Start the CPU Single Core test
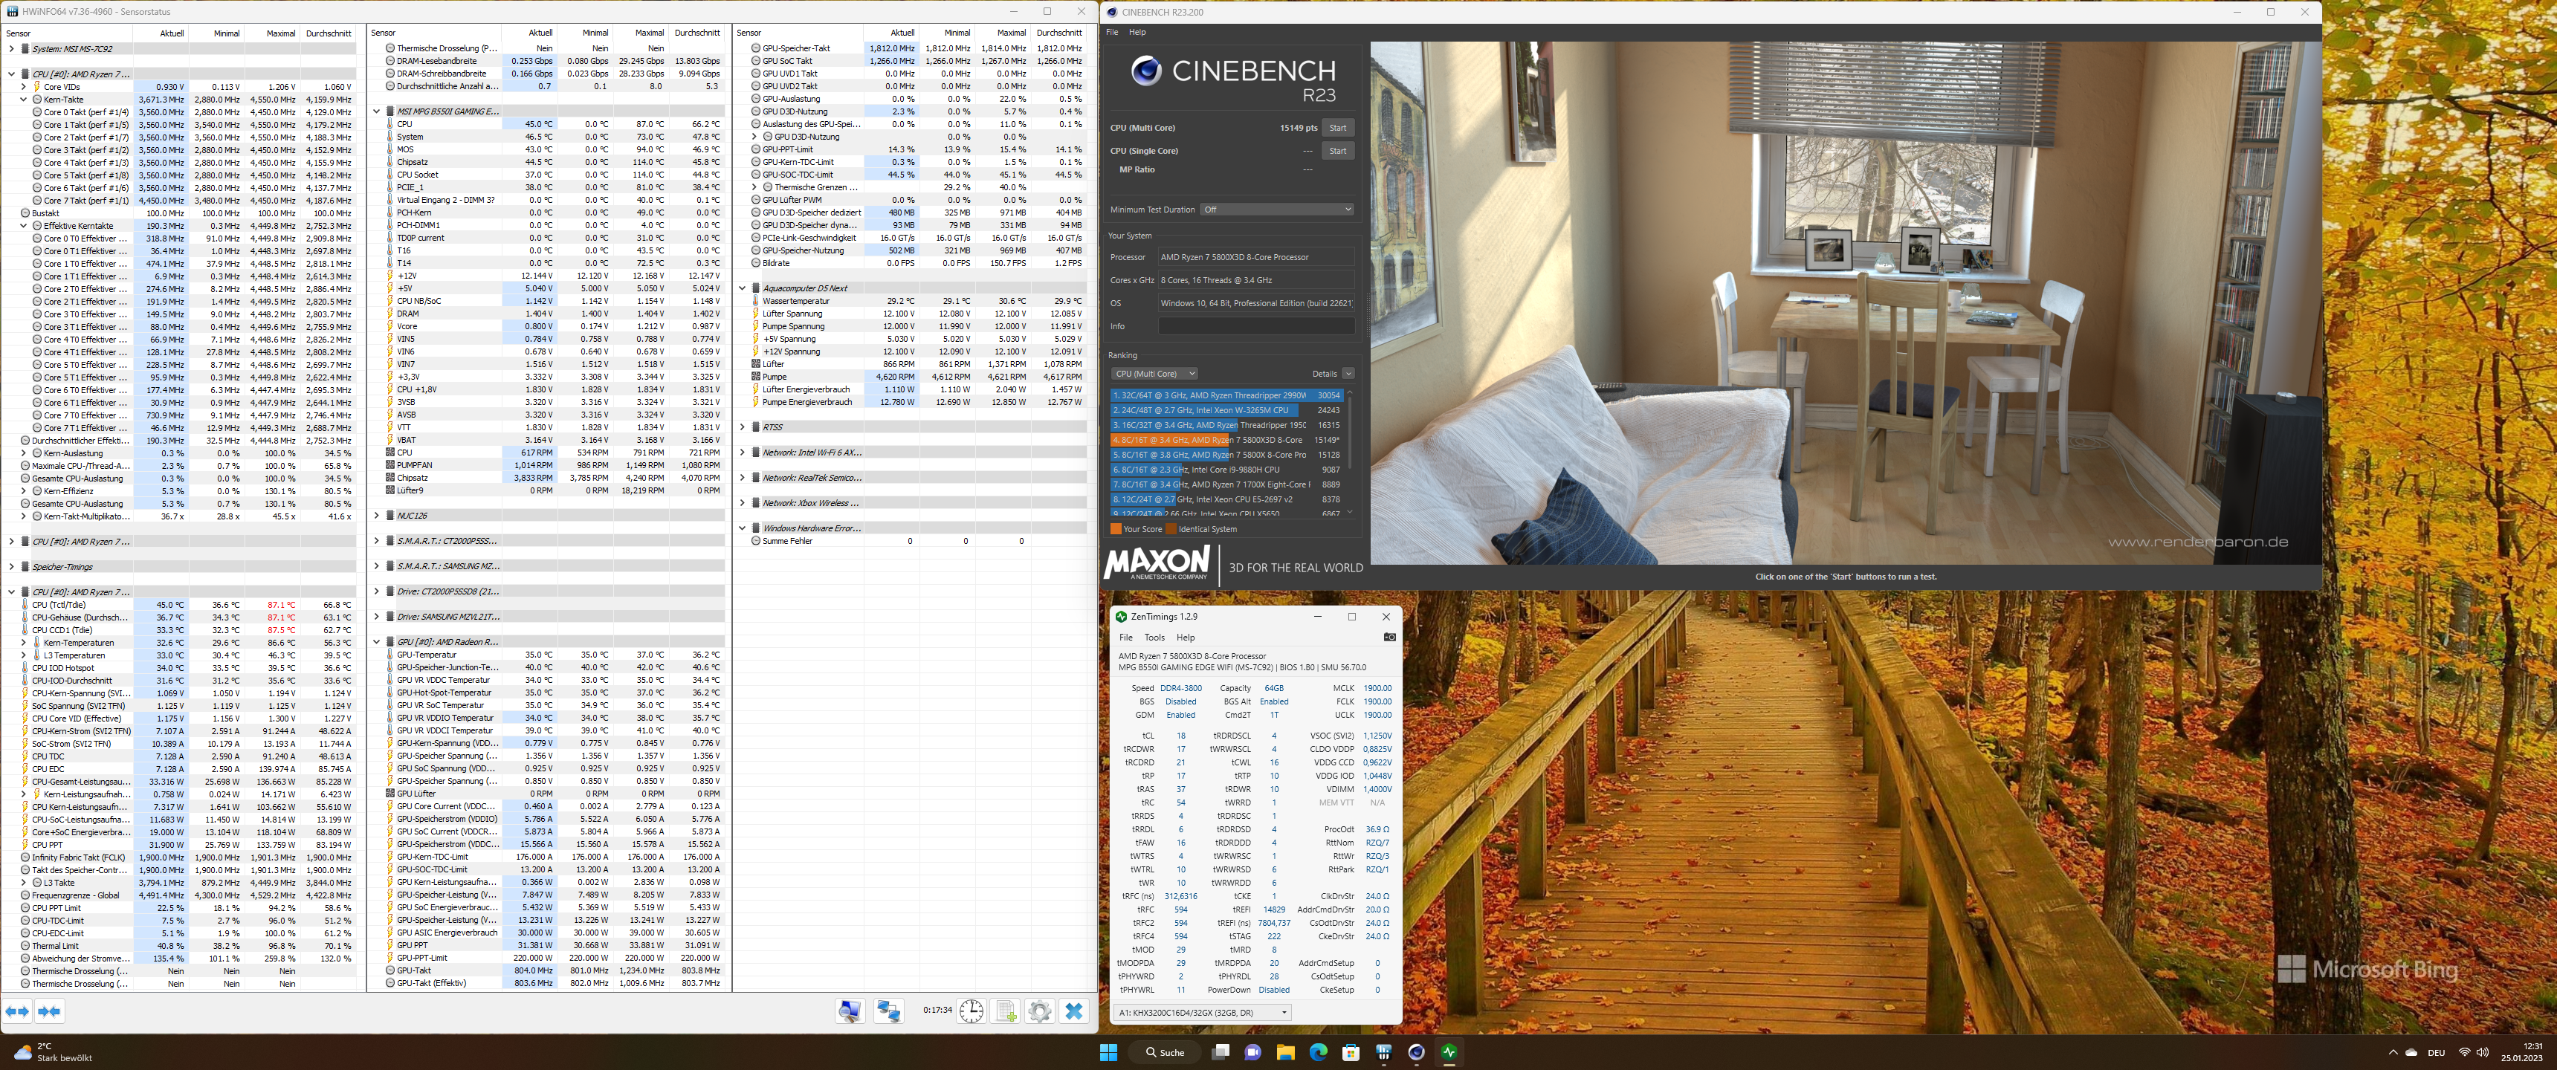The height and width of the screenshot is (1070, 2557). point(1337,151)
